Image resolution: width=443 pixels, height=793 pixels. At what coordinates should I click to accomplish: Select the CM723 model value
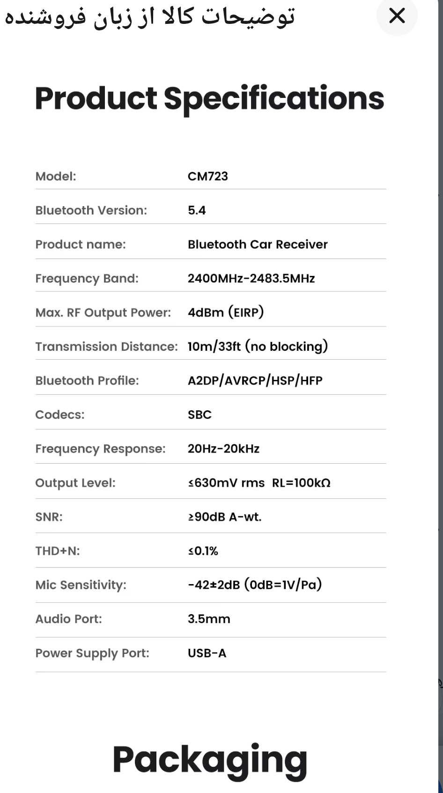pos(207,176)
